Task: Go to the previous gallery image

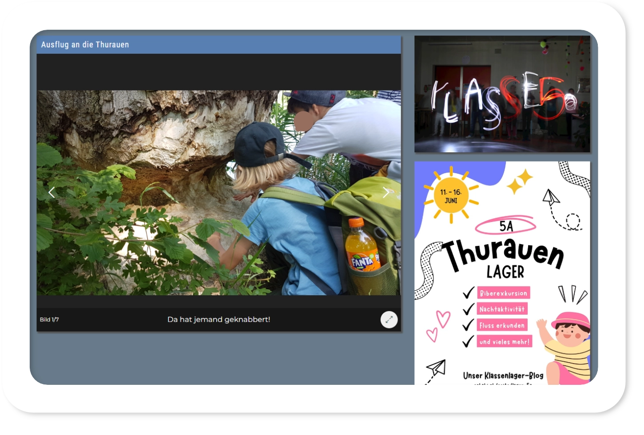Action: pyautogui.click(x=52, y=193)
